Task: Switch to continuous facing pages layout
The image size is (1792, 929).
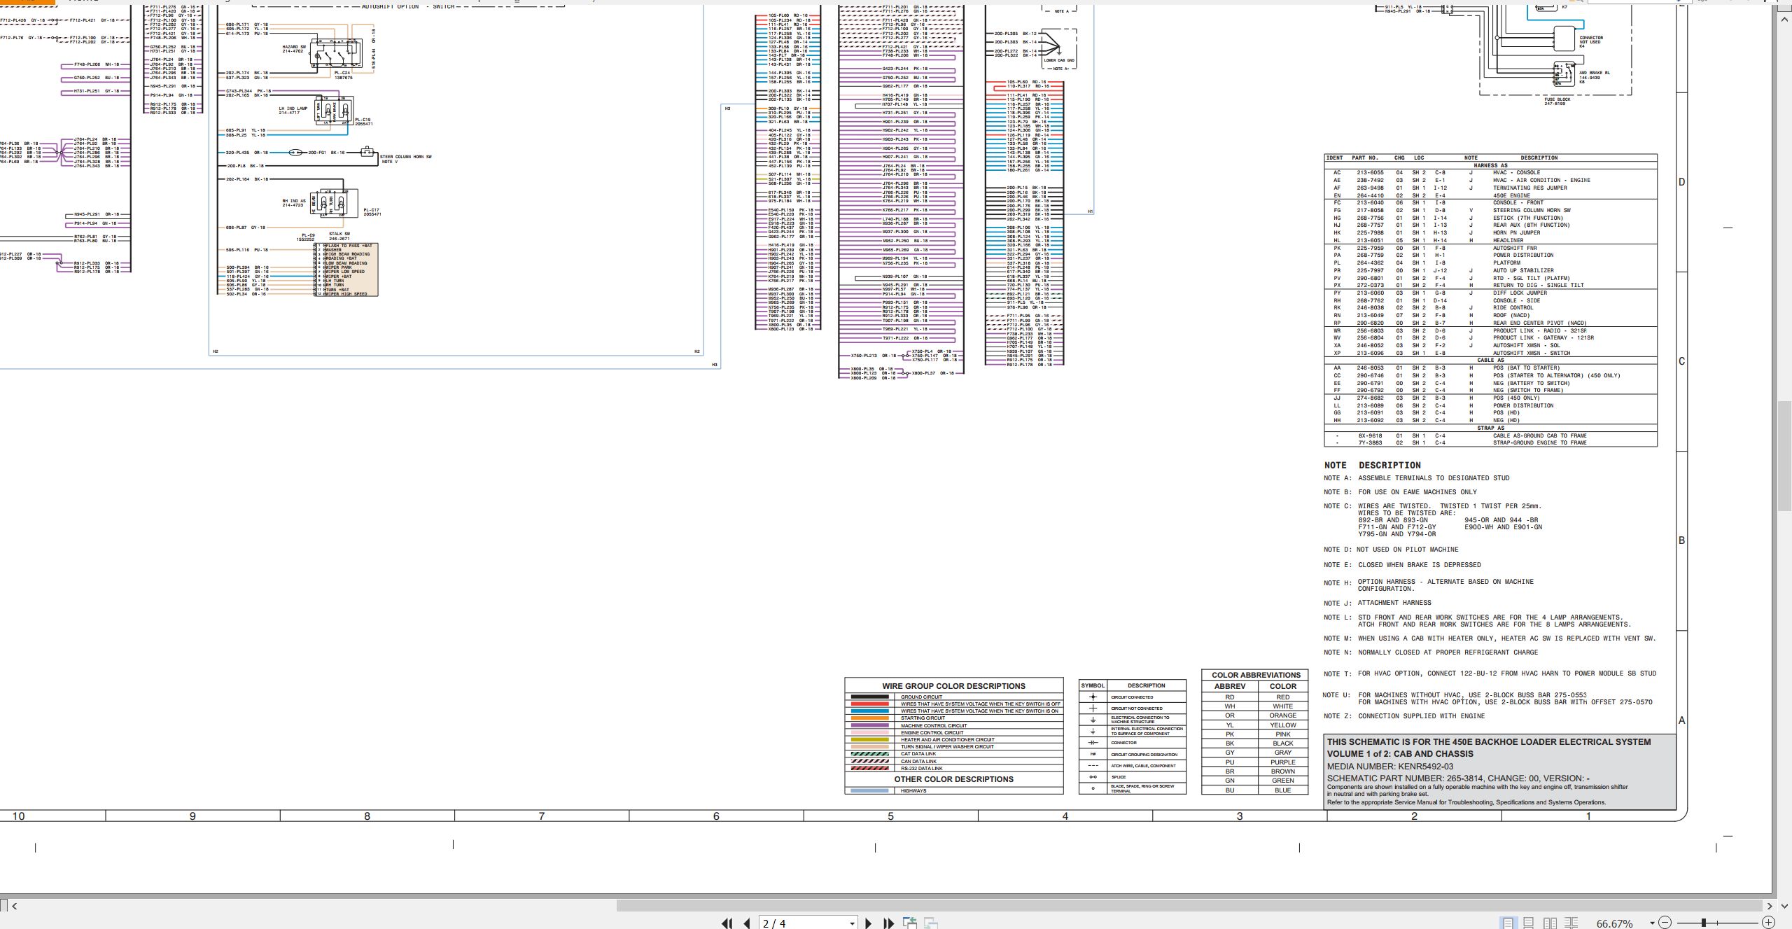Action: pos(1571,923)
